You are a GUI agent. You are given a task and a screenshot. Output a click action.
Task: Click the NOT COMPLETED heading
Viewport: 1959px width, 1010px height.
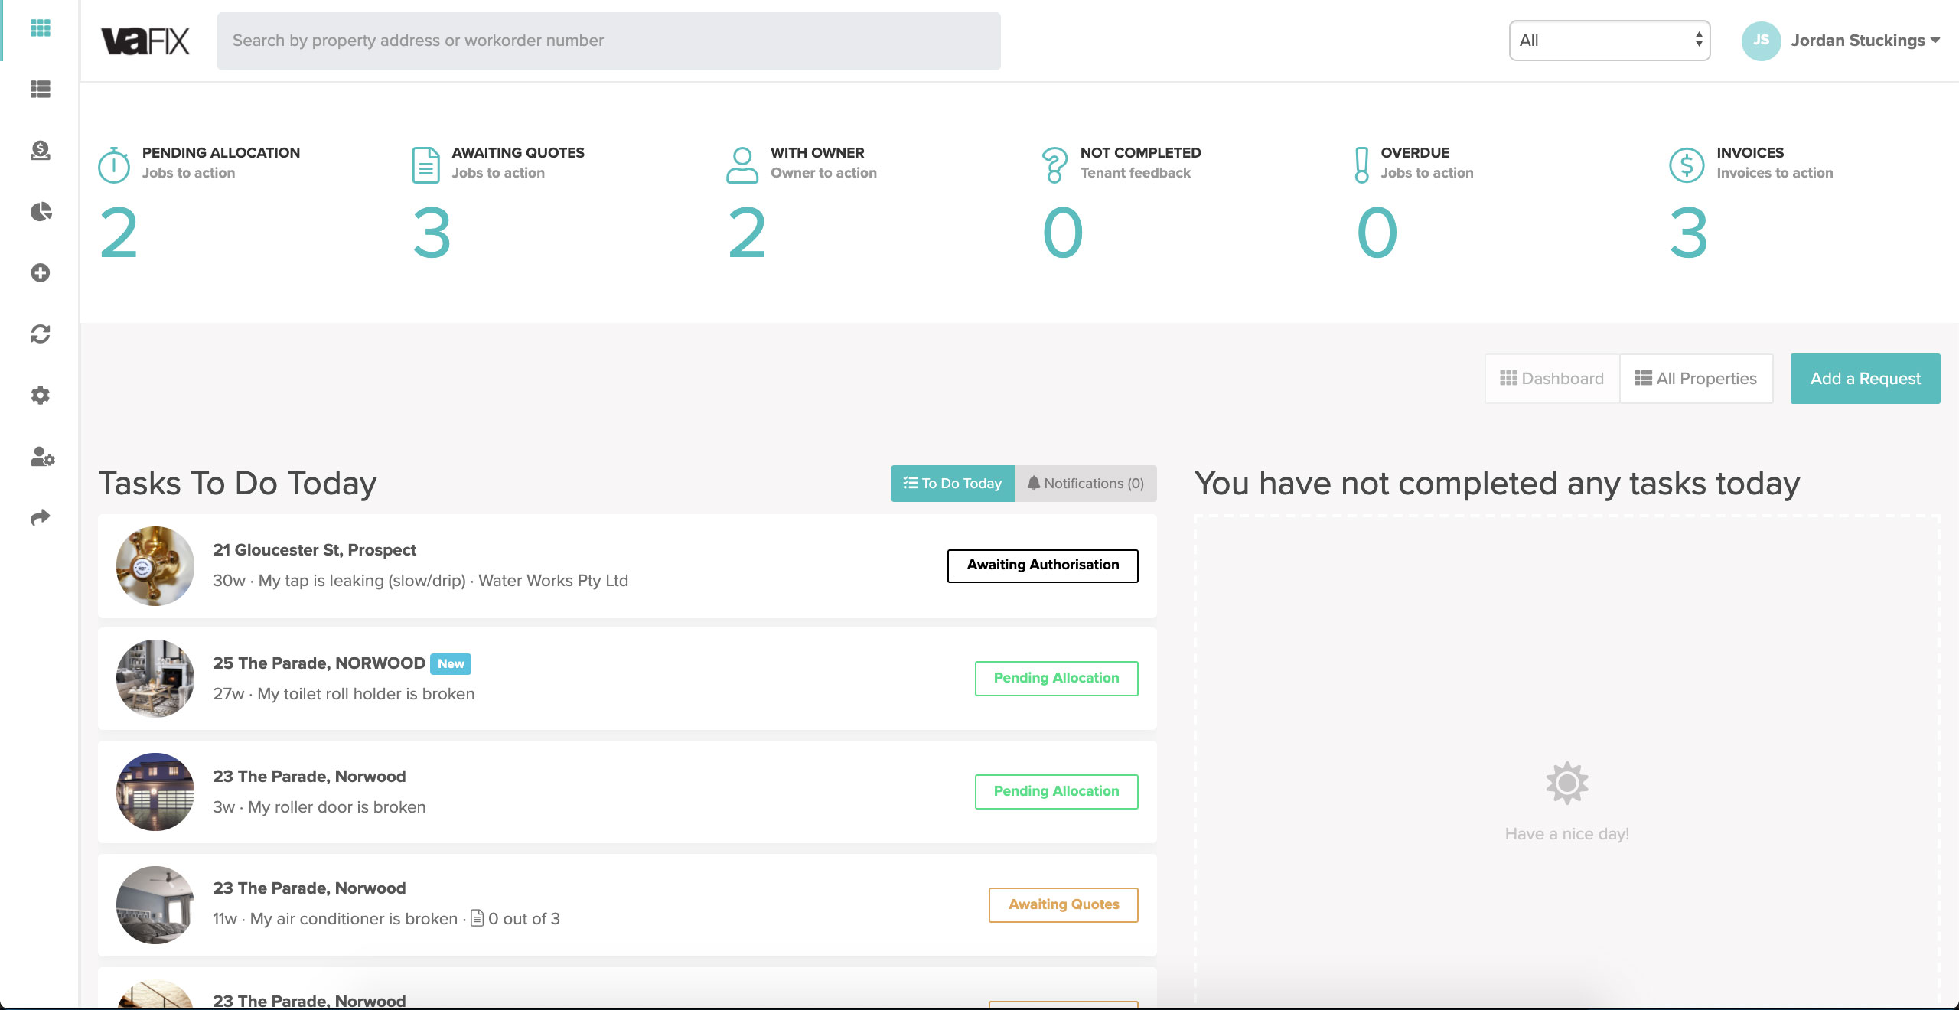[x=1141, y=153]
